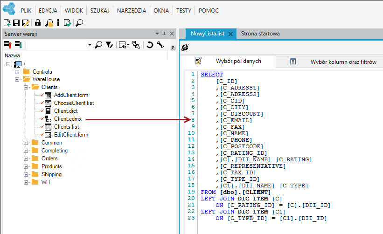
Task: Click the circular refresh arrow icon
Action: coord(150,45)
